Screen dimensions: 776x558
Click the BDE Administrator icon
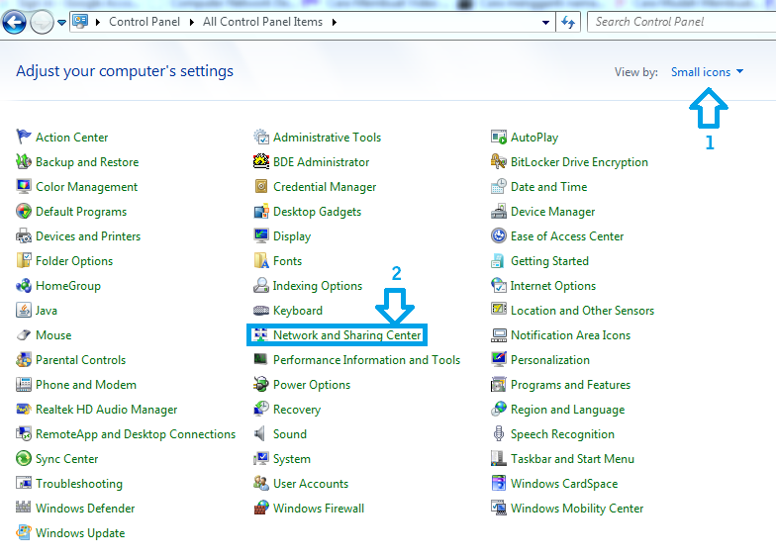(261, 161)
